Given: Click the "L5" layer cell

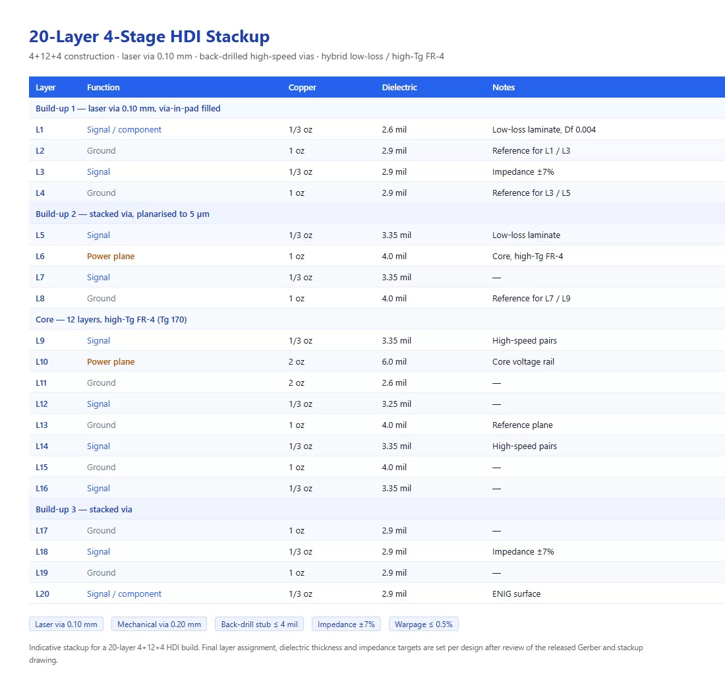Looking at the screenshot, I should click(x=40, y=235).
